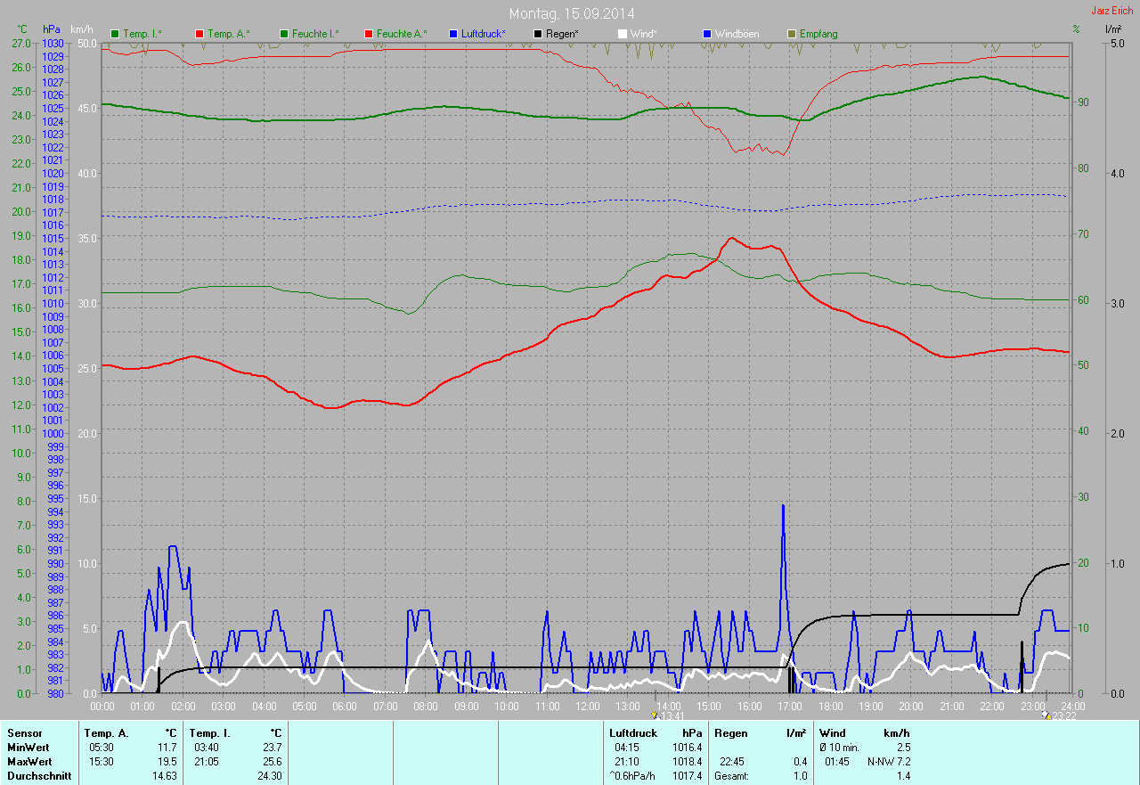The image size is (1140, 785).
Task: Click the blue Windböen legend swatch
Action: 707,34
